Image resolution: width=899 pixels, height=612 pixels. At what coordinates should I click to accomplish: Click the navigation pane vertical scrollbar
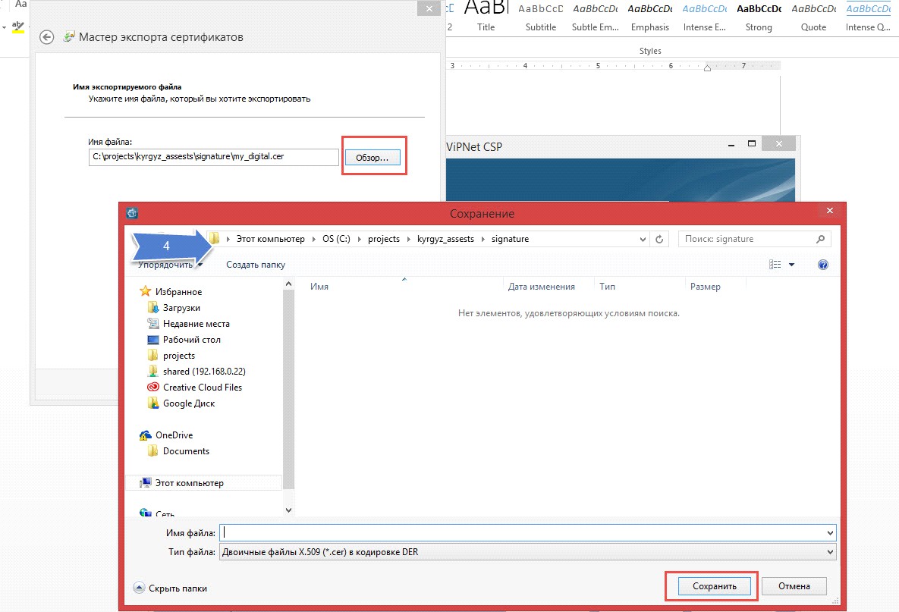point(288,397)
